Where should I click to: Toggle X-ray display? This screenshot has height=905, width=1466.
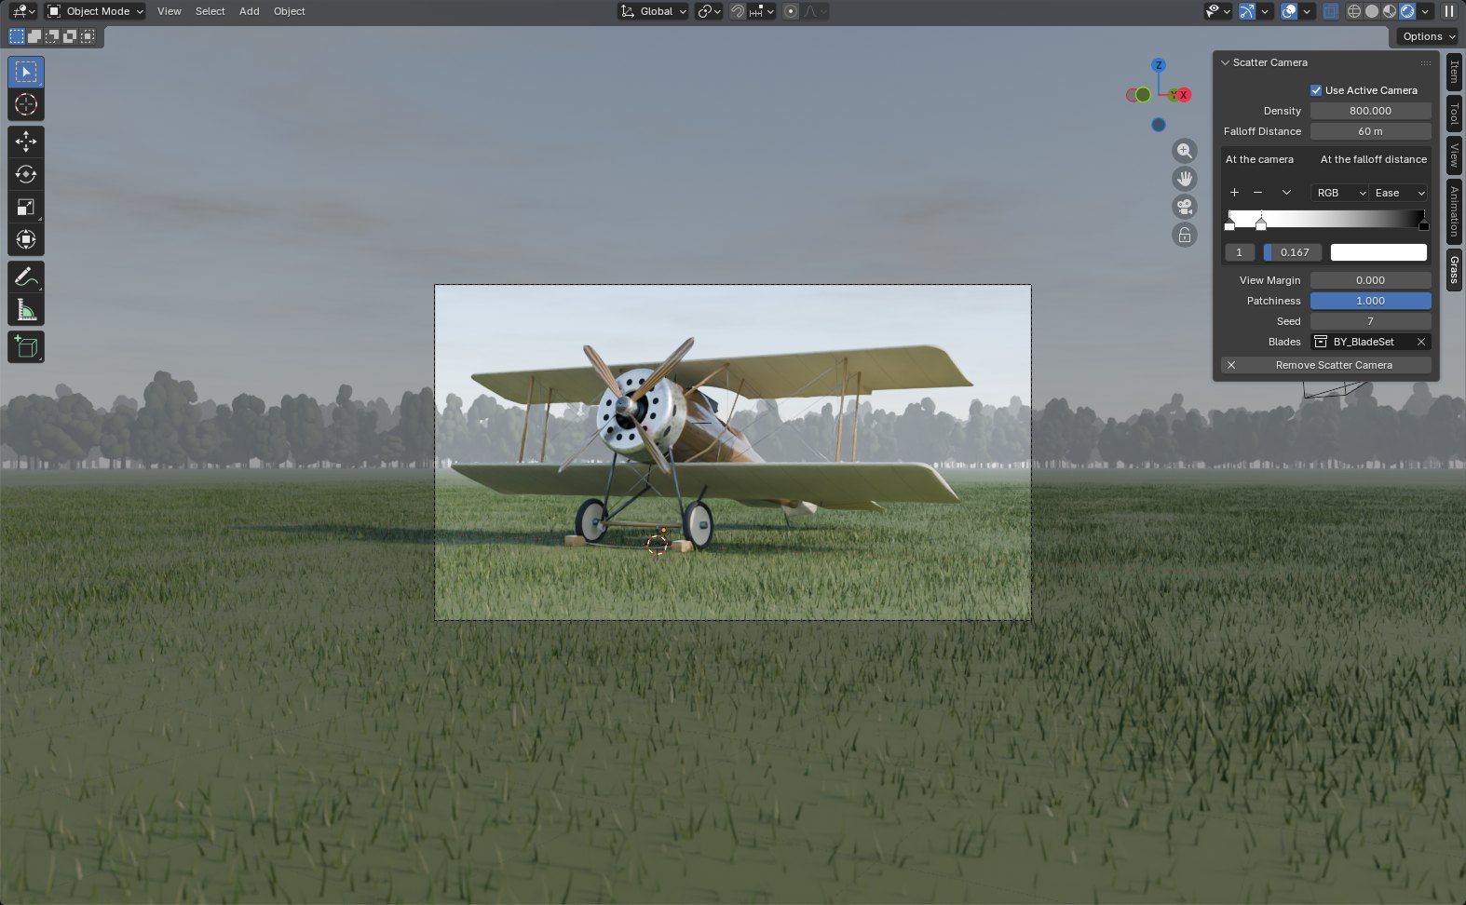[1331, 11]
